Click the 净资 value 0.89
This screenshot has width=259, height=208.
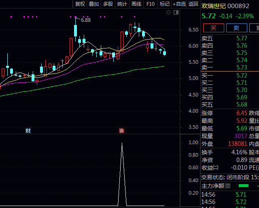click(x=242, y=160)
